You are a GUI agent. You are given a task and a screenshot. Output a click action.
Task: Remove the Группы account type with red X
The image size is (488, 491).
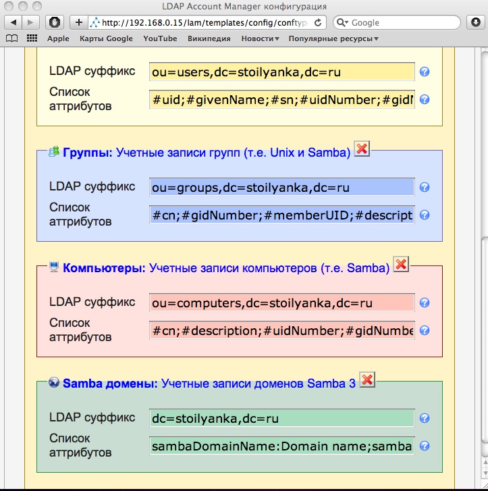[362, 149]
